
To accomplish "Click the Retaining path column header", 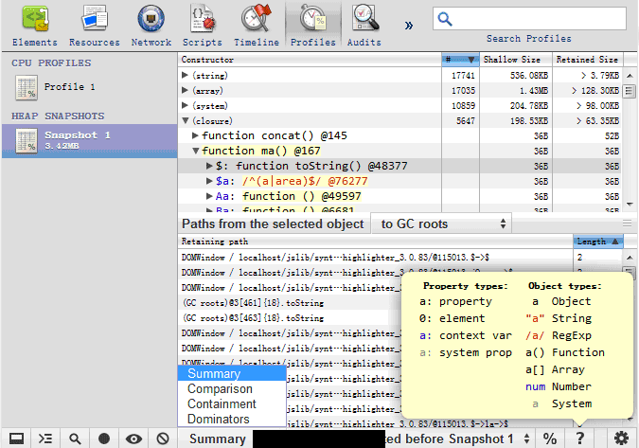I will tap(375, 242).
